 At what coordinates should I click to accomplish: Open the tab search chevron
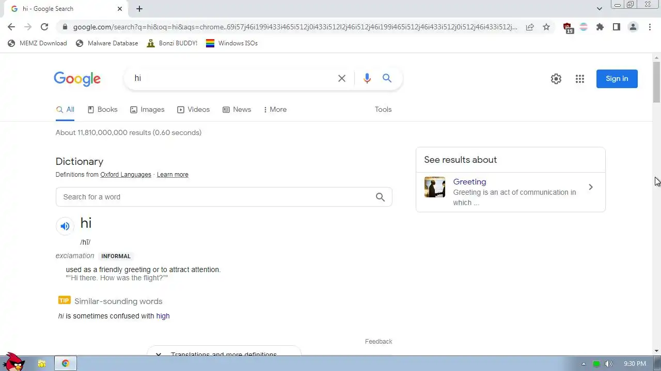tap(600, 9)
